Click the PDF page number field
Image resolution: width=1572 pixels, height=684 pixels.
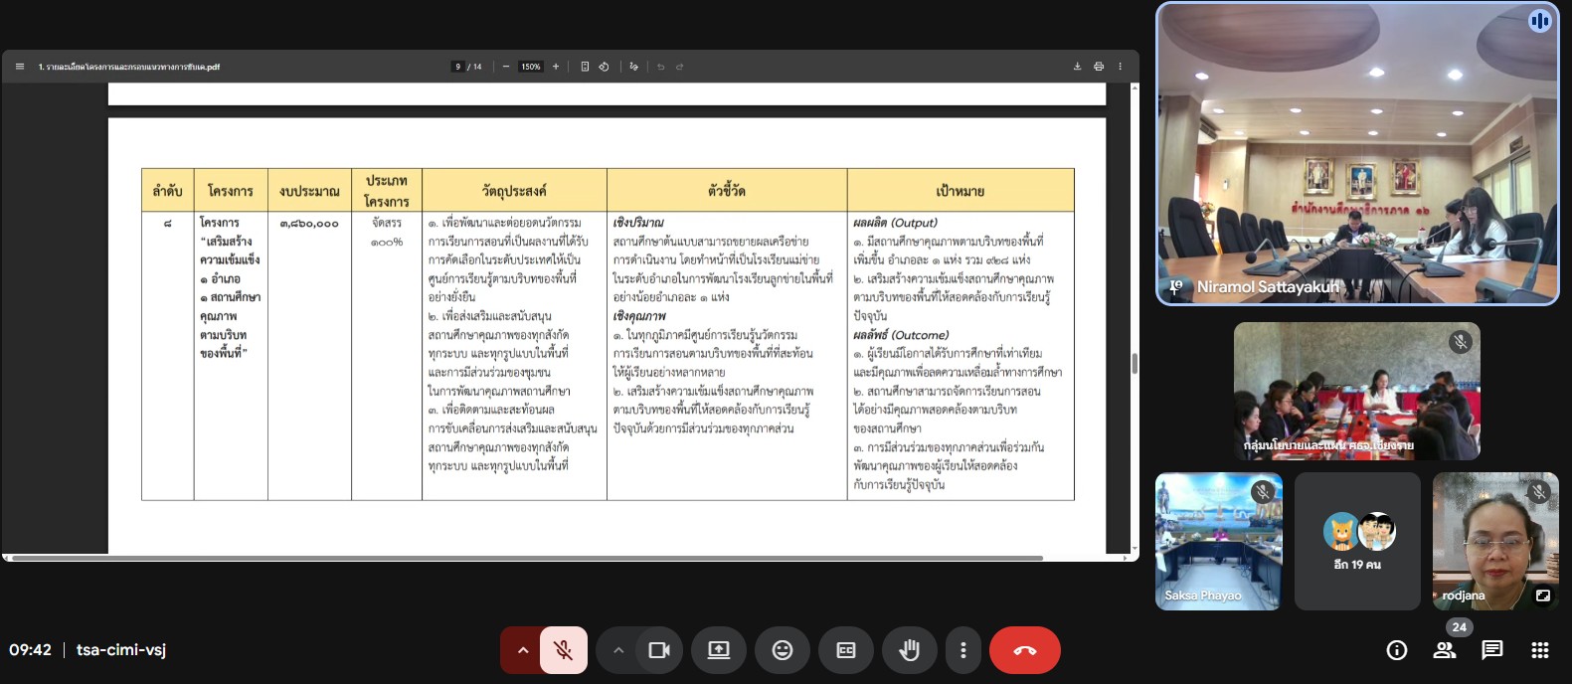click(457, 67)
